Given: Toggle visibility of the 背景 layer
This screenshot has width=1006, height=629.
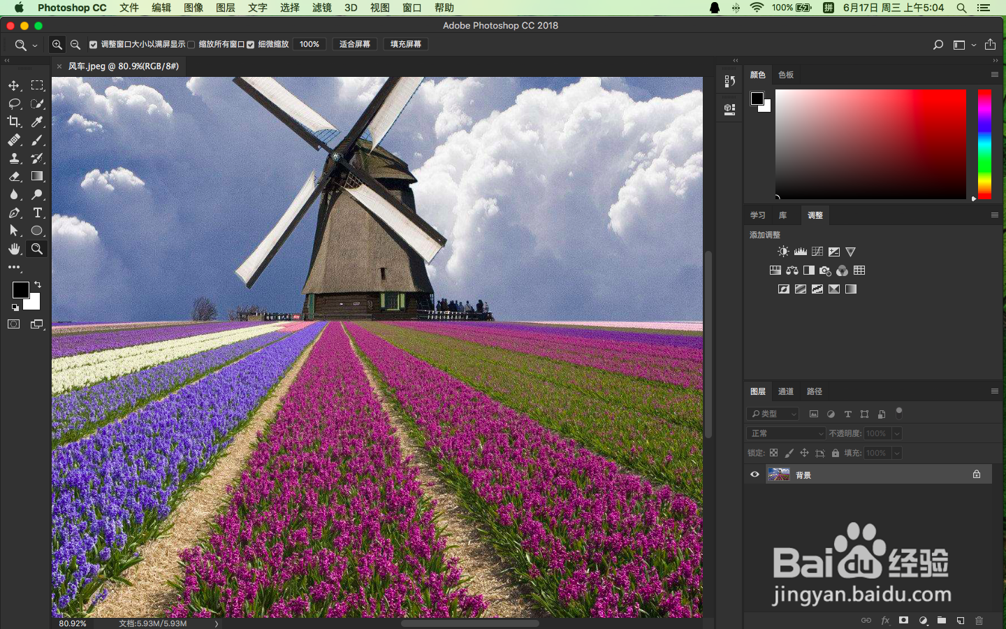Looking at the screenshot, I should click(x=754, y=475).
